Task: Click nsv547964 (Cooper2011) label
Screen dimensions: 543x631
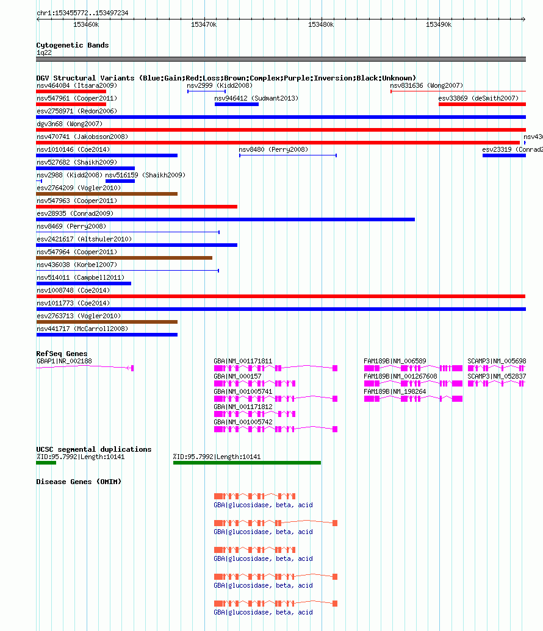Action: [76, 252]
